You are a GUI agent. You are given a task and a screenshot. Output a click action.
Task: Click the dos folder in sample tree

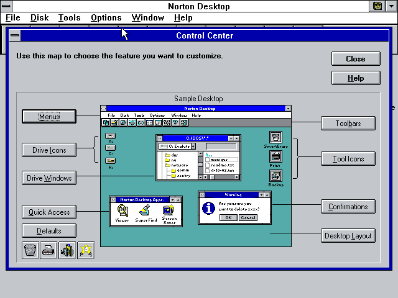tap(172, 155)
